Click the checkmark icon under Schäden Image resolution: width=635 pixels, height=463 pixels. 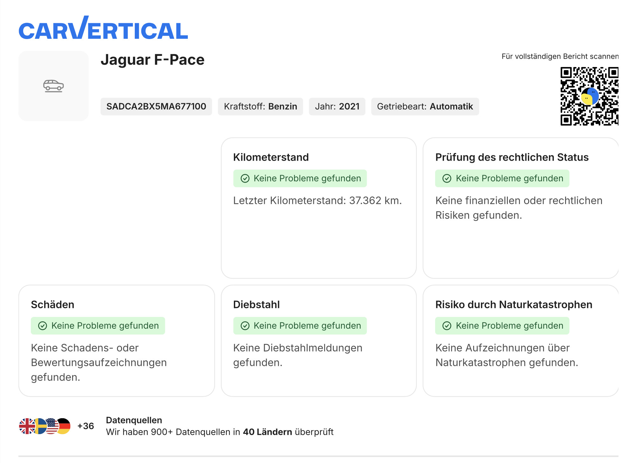(x=43, y=326)
